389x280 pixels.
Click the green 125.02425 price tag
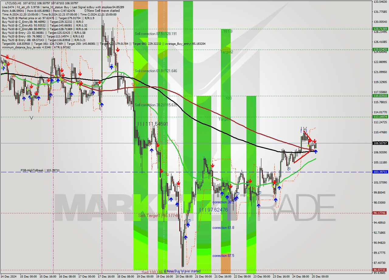(x=380, y=49)
